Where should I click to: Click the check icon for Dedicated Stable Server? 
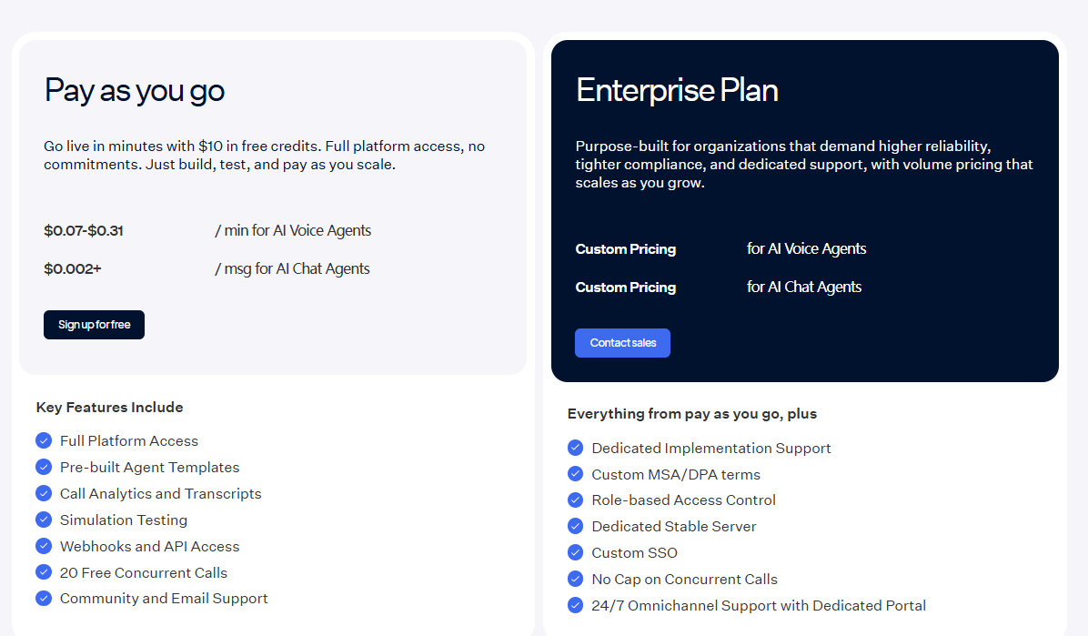[575, 526]
